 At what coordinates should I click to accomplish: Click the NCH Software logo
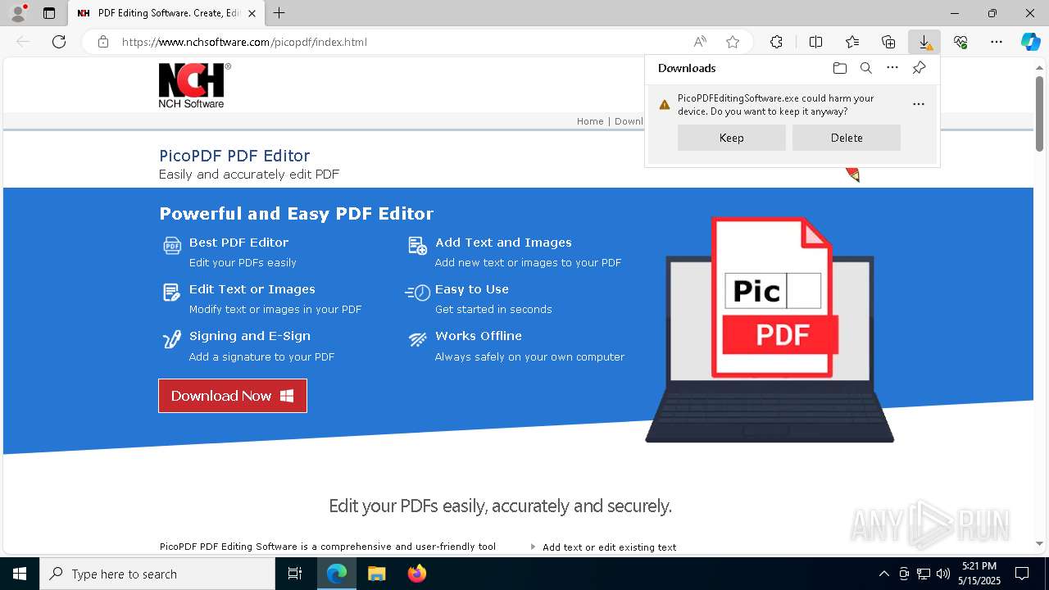point(194,85)
